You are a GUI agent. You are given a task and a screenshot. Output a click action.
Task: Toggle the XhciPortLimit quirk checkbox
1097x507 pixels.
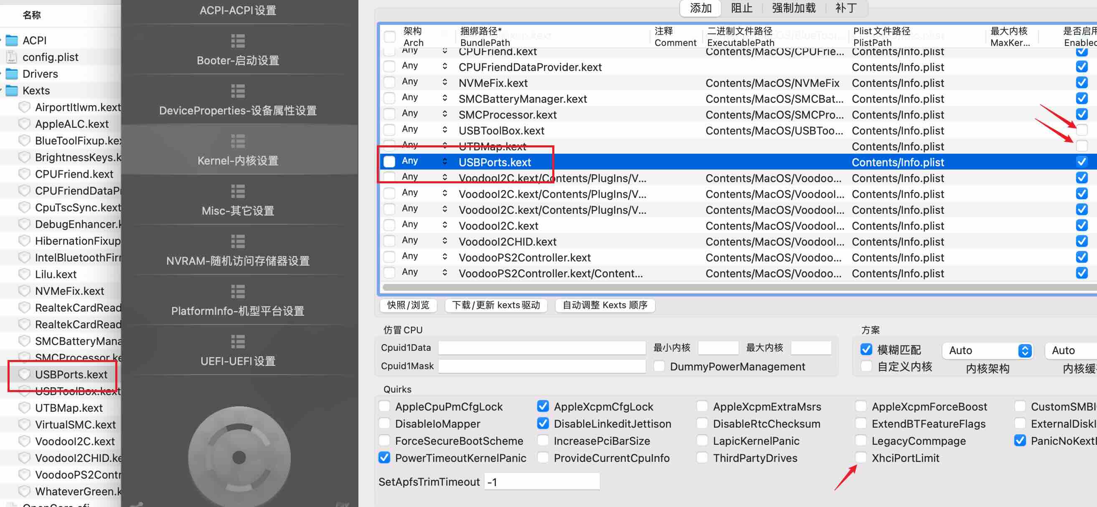[x=861, y=458]
